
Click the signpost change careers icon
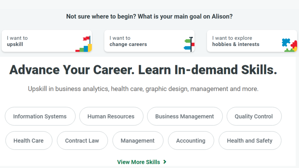[x=189, y=44]
